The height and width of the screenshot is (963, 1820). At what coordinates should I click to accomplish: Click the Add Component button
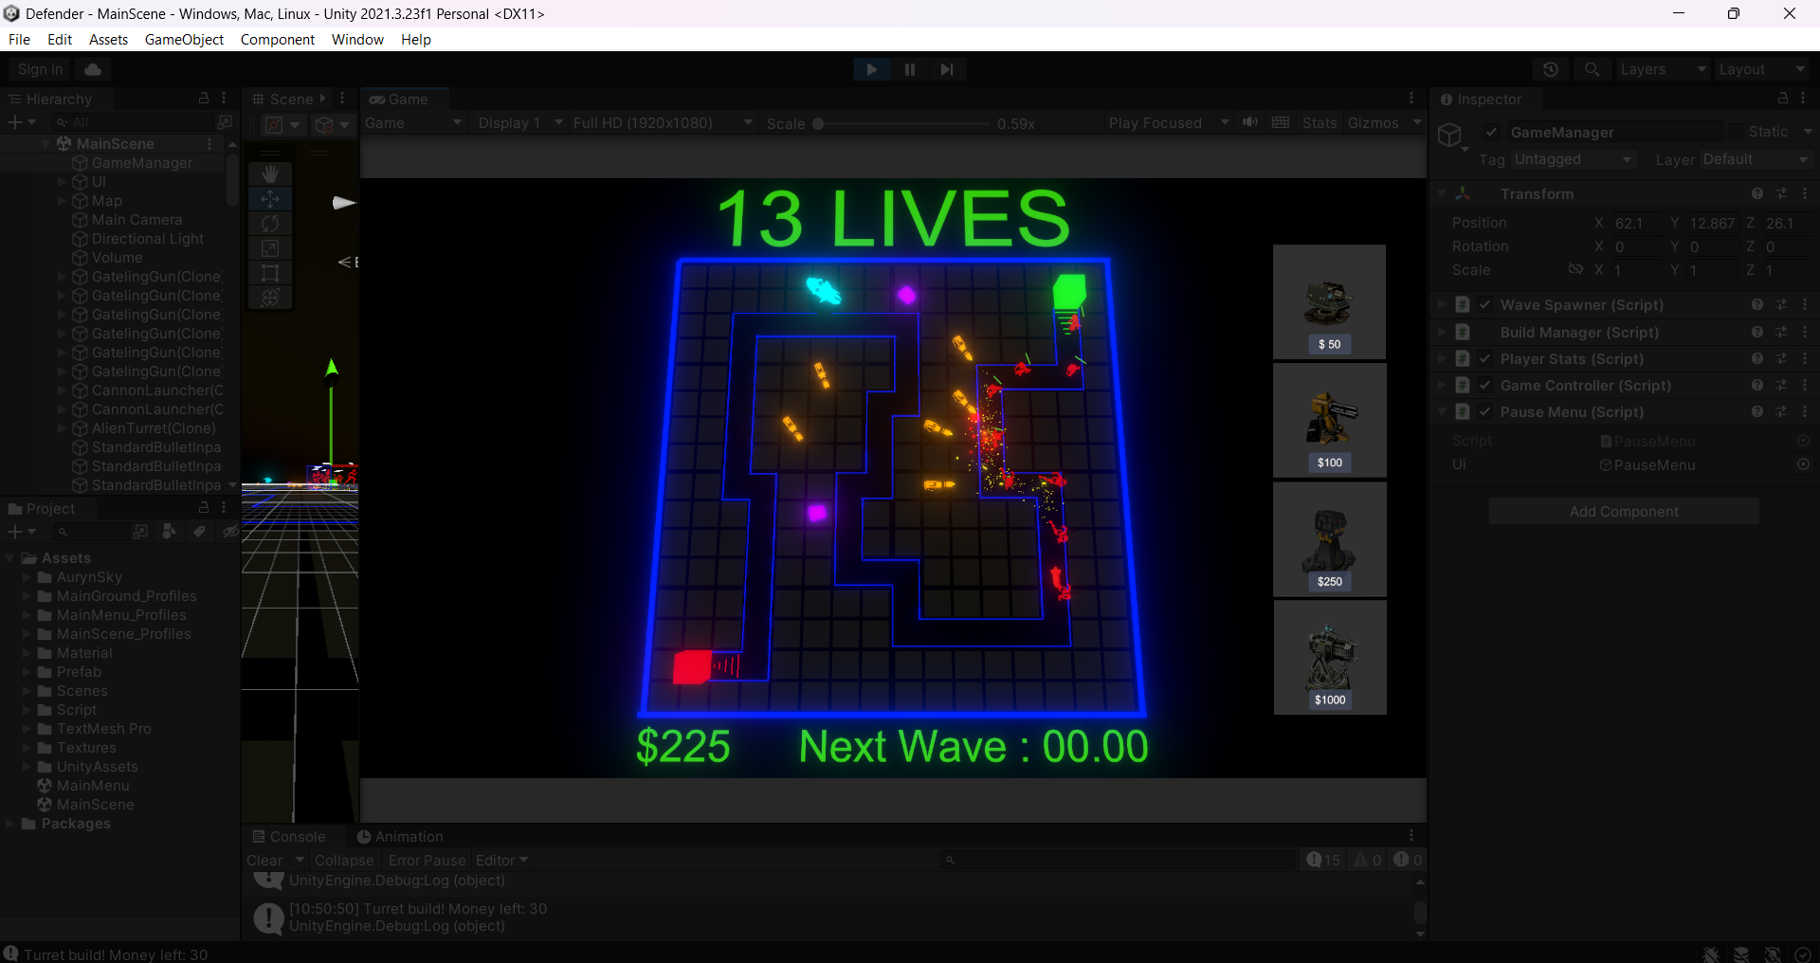[1624, 512]
